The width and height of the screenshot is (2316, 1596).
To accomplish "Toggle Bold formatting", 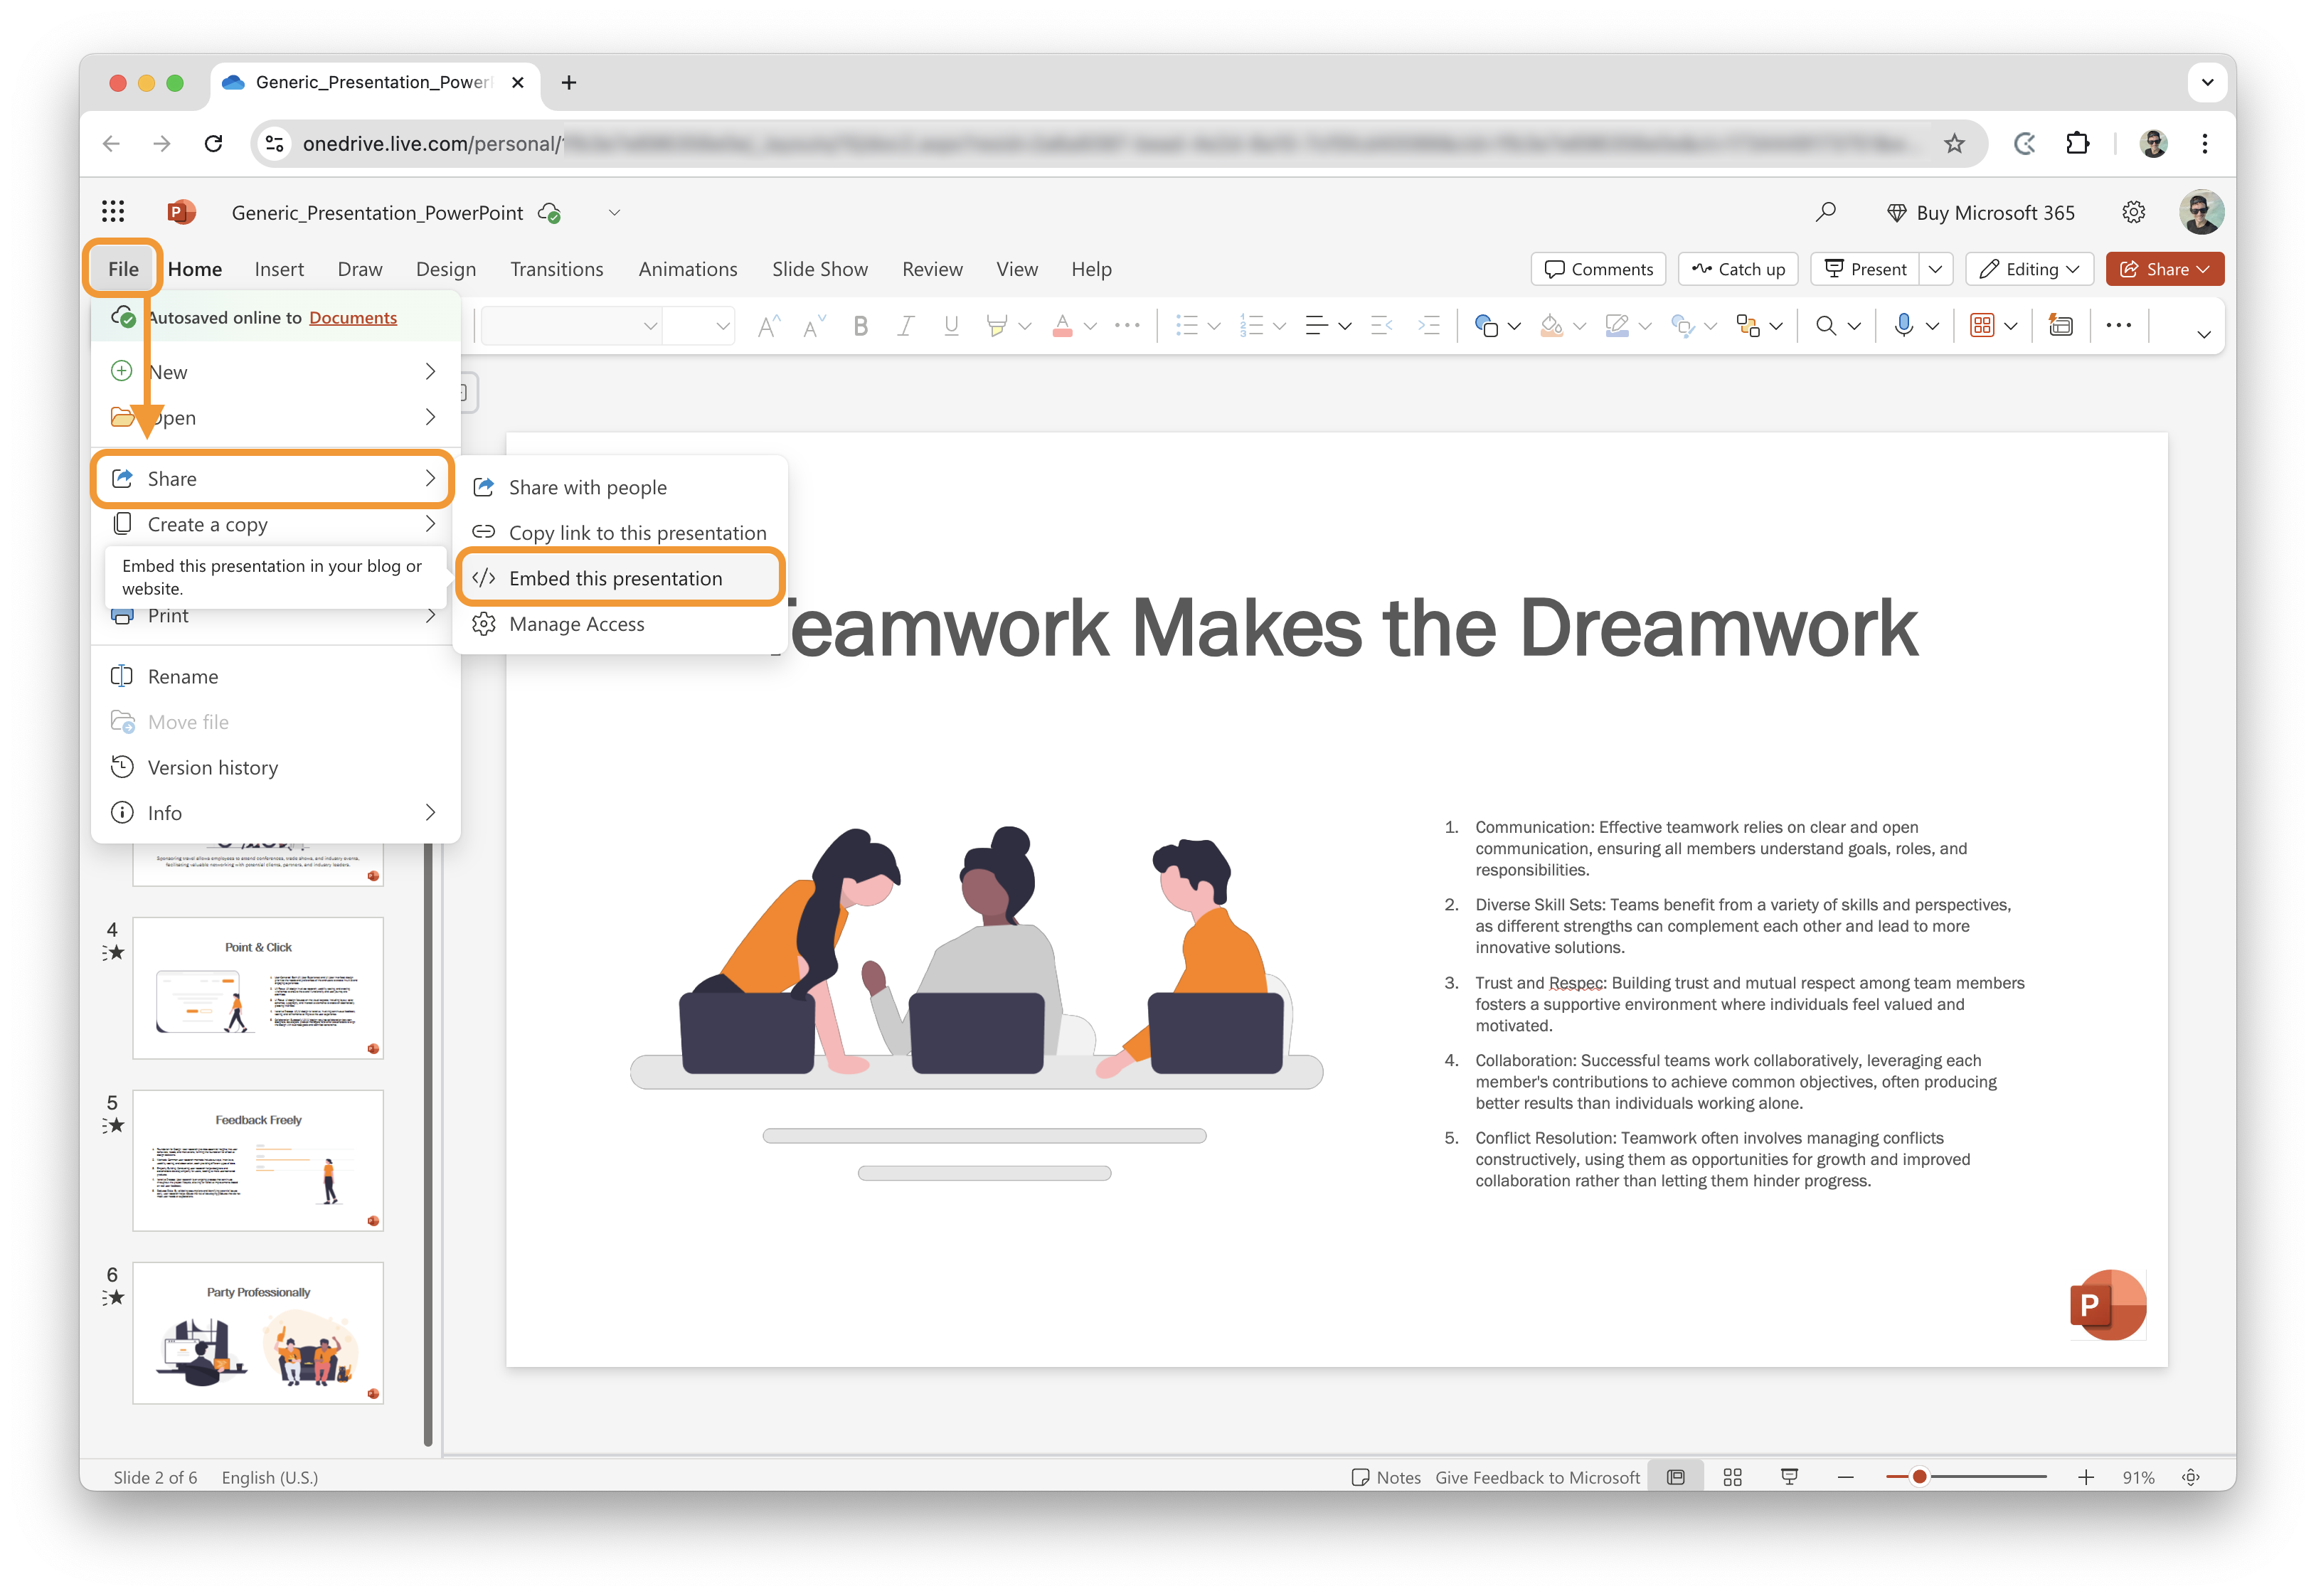I will coord(860,326).
